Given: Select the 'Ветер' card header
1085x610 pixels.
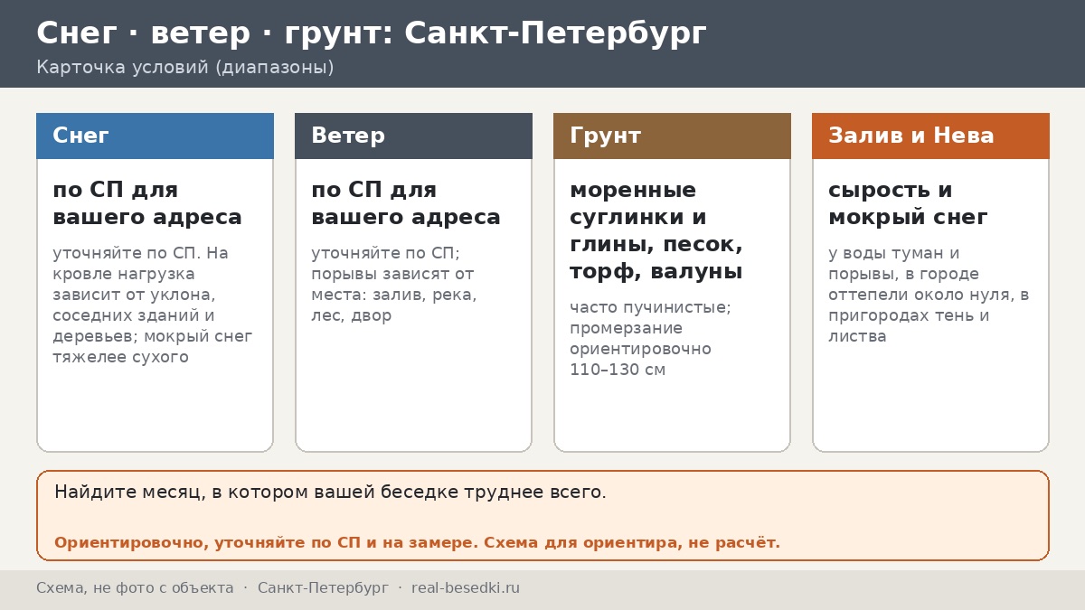Looking at the screenshot, I should [x=413, y=136].
